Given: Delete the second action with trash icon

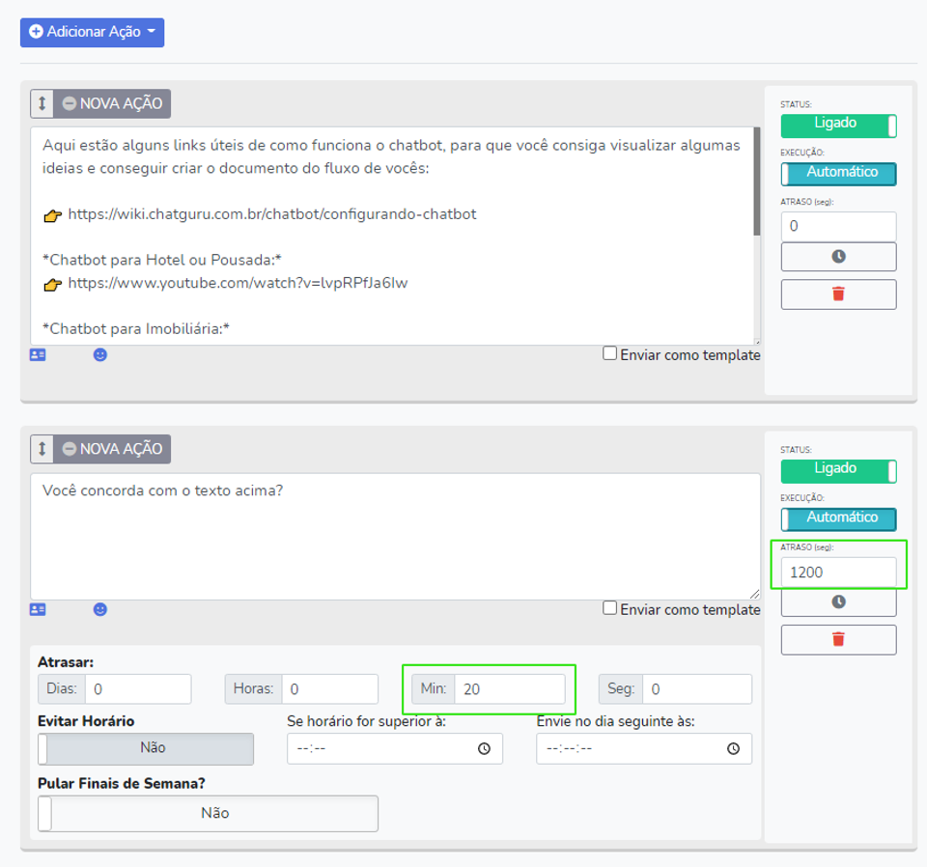Looking at the screenshot, I should pyautogui.click(x=838, y=639).
